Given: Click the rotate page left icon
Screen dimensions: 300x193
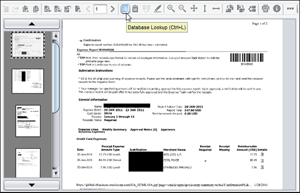Looking at the screenshot, I should tap(229, 9).
